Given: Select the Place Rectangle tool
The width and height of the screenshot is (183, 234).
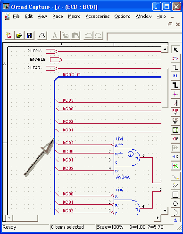Looking at the screenshot, I should click(x=175, y=195).
